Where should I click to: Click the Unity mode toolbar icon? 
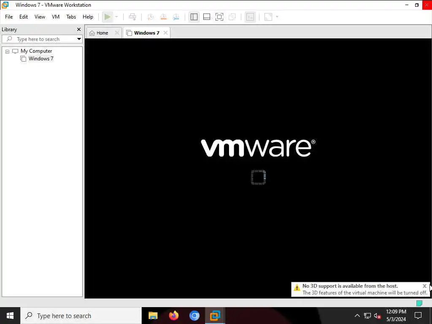point(232,17)
